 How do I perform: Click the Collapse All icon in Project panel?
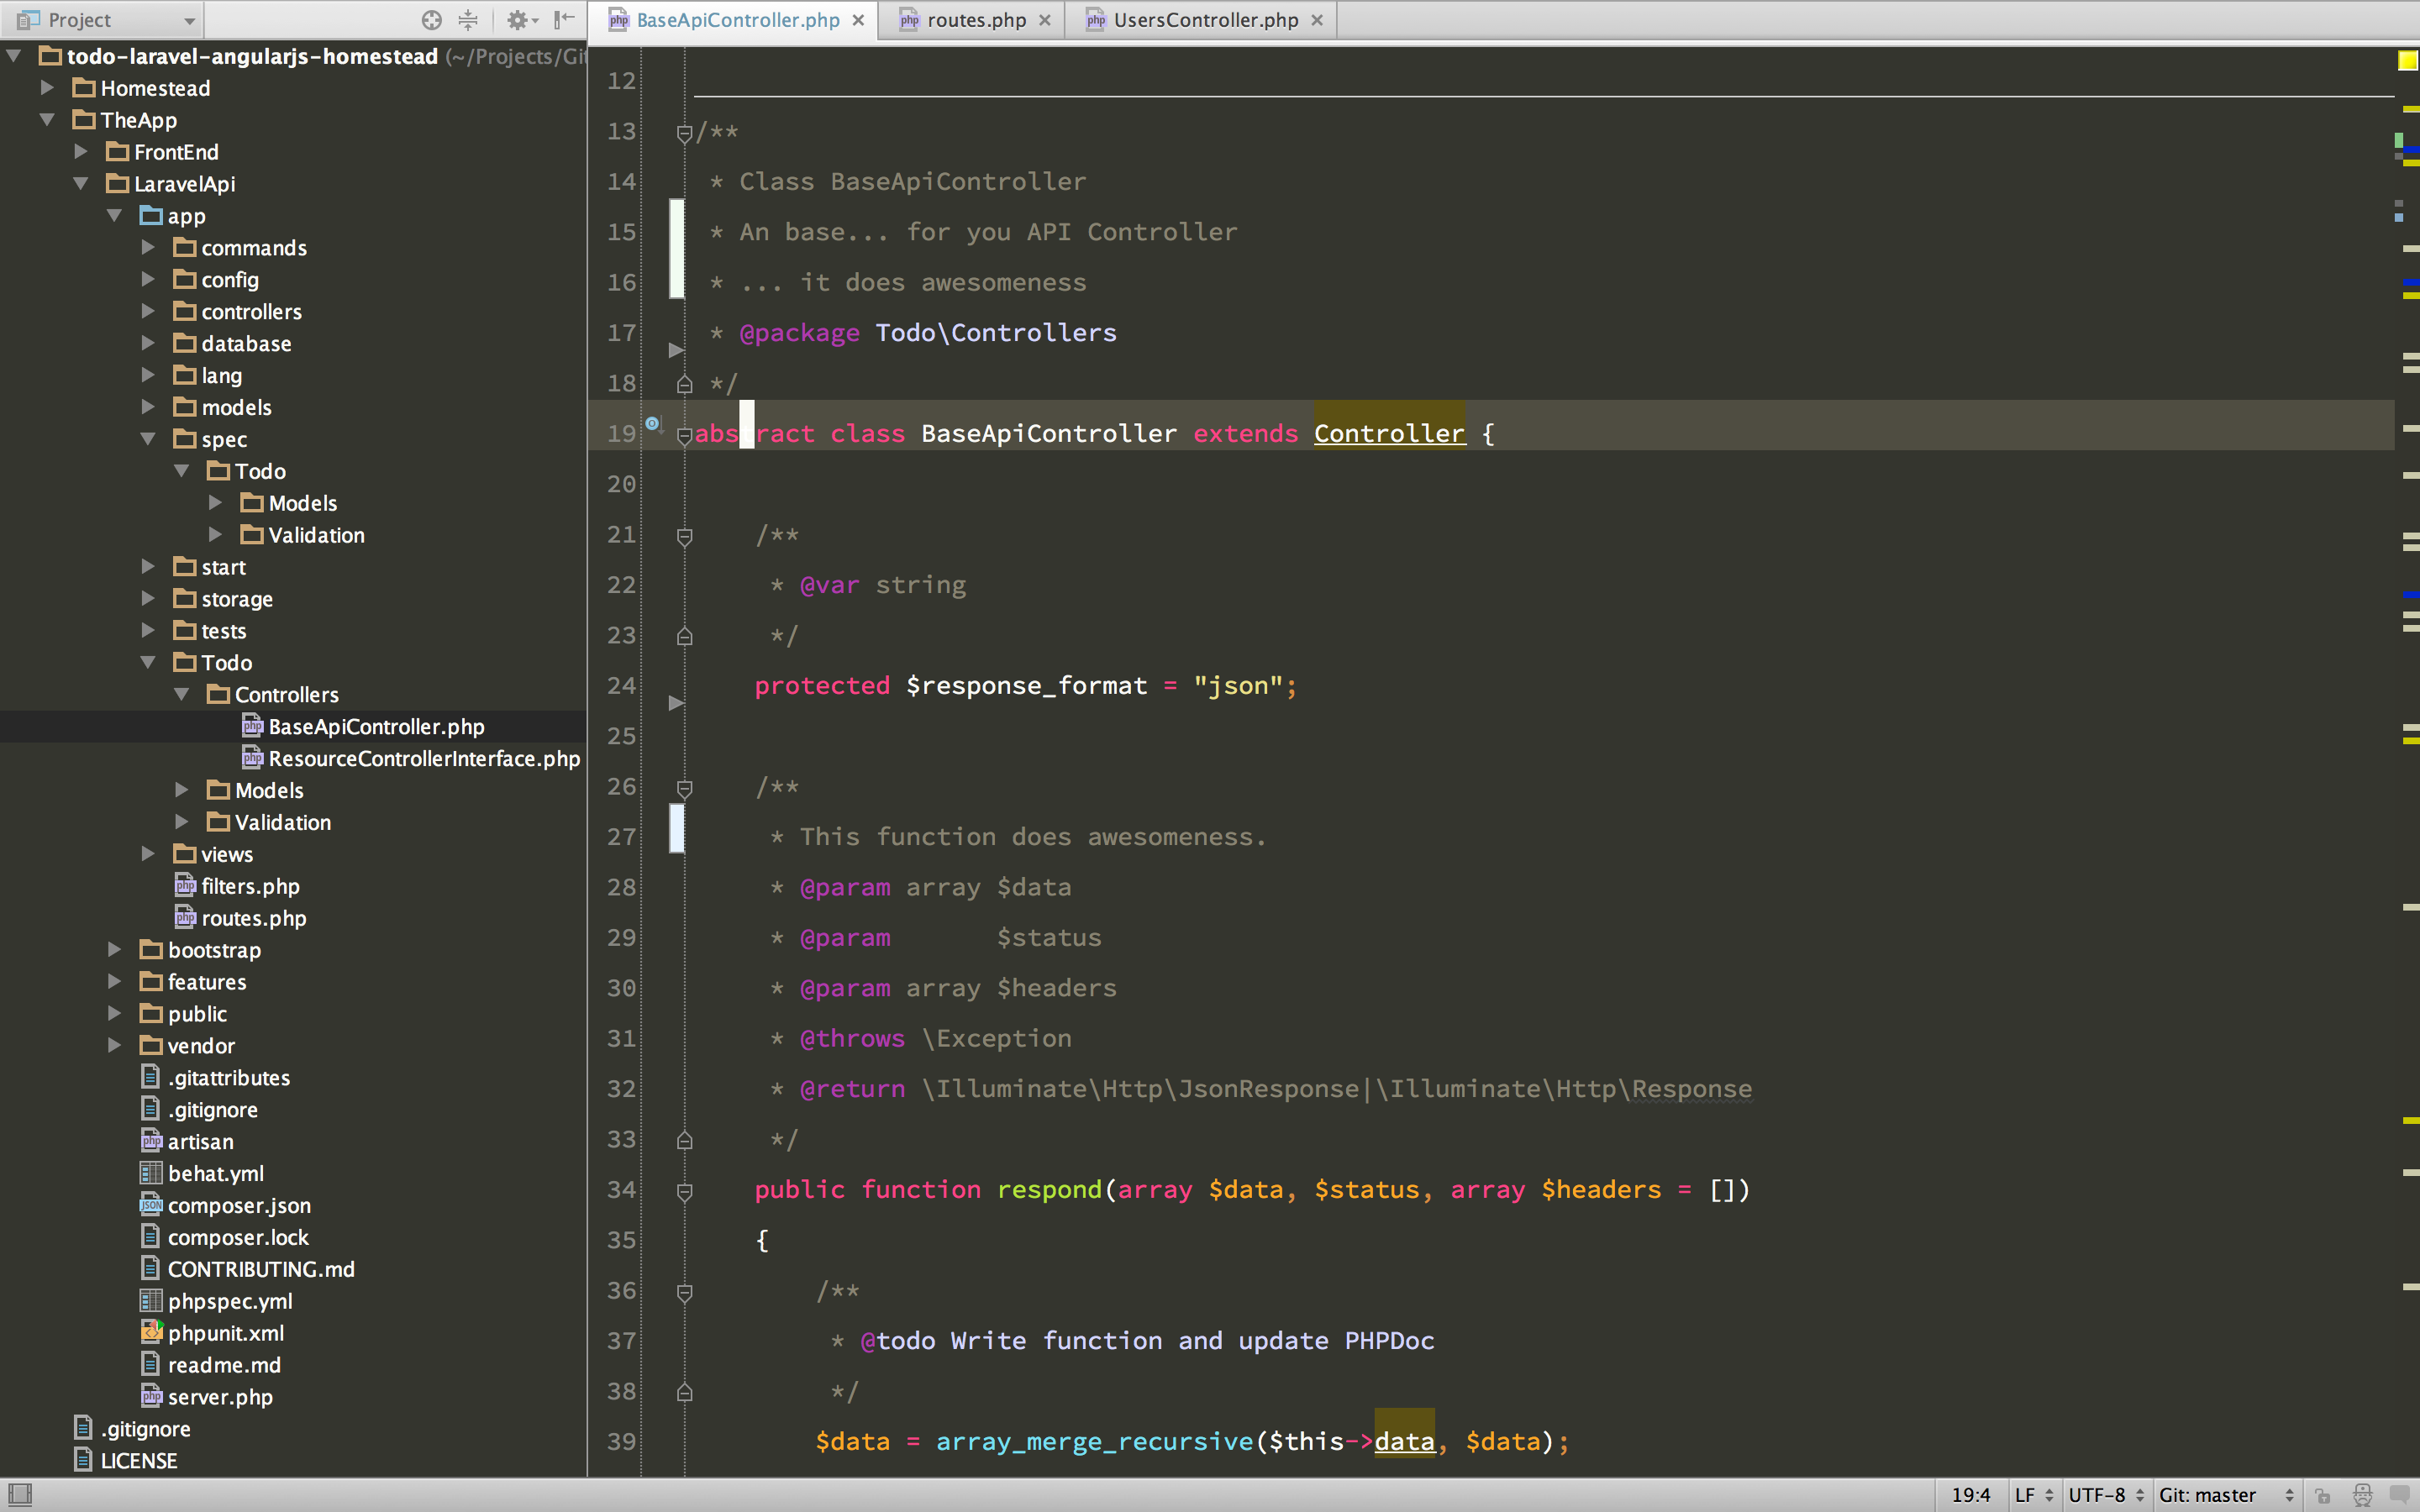(x=468, y=19)
